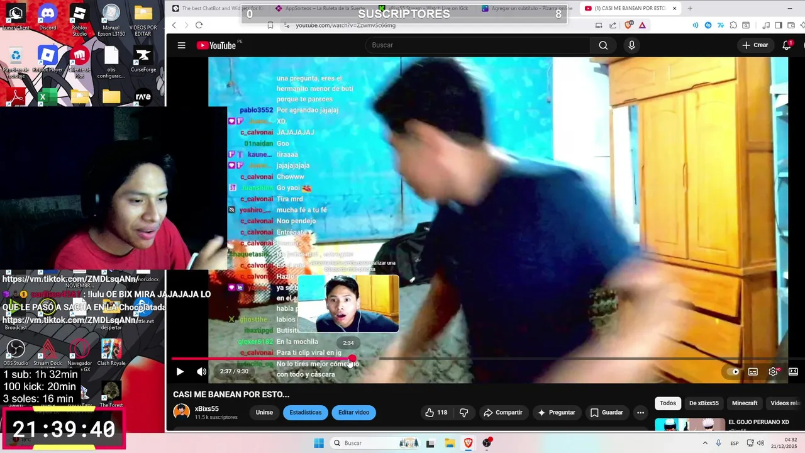Toggle subtitles in the video player

coord(753,371)
